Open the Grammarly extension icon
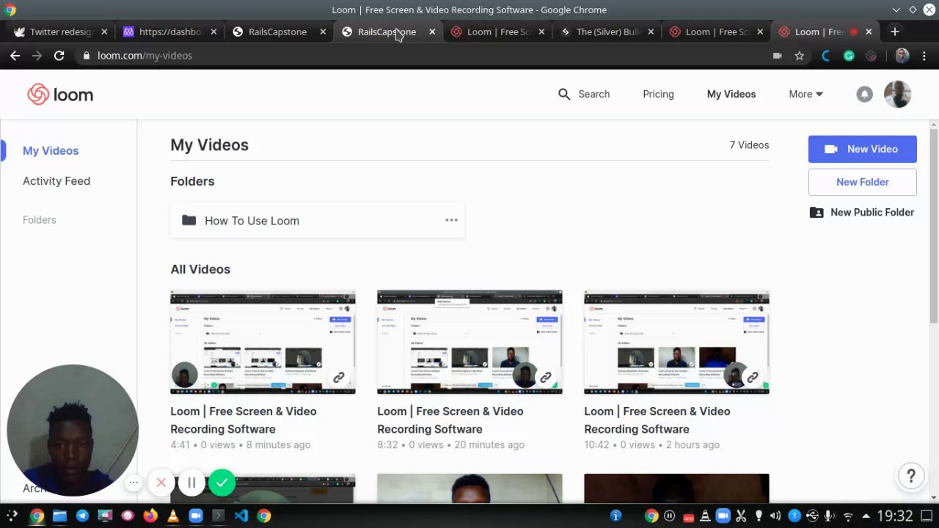939x528 pixels. coord(849,56)
